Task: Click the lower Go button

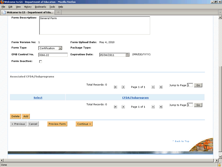Action: point(198,105)
